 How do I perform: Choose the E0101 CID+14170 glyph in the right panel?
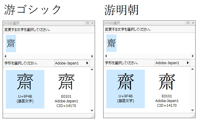coord(167,90)
